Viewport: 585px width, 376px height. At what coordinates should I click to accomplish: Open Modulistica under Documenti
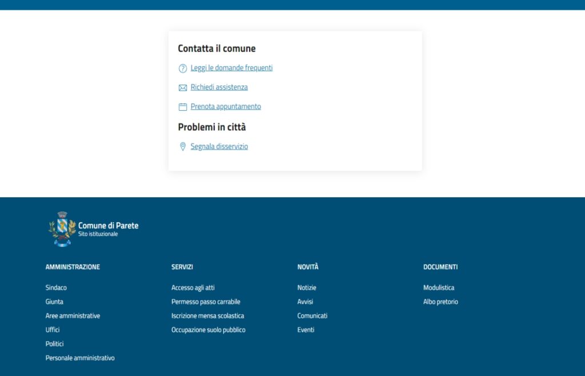pos(439,288)
